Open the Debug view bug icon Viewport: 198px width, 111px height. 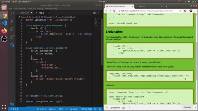[12, 29]
